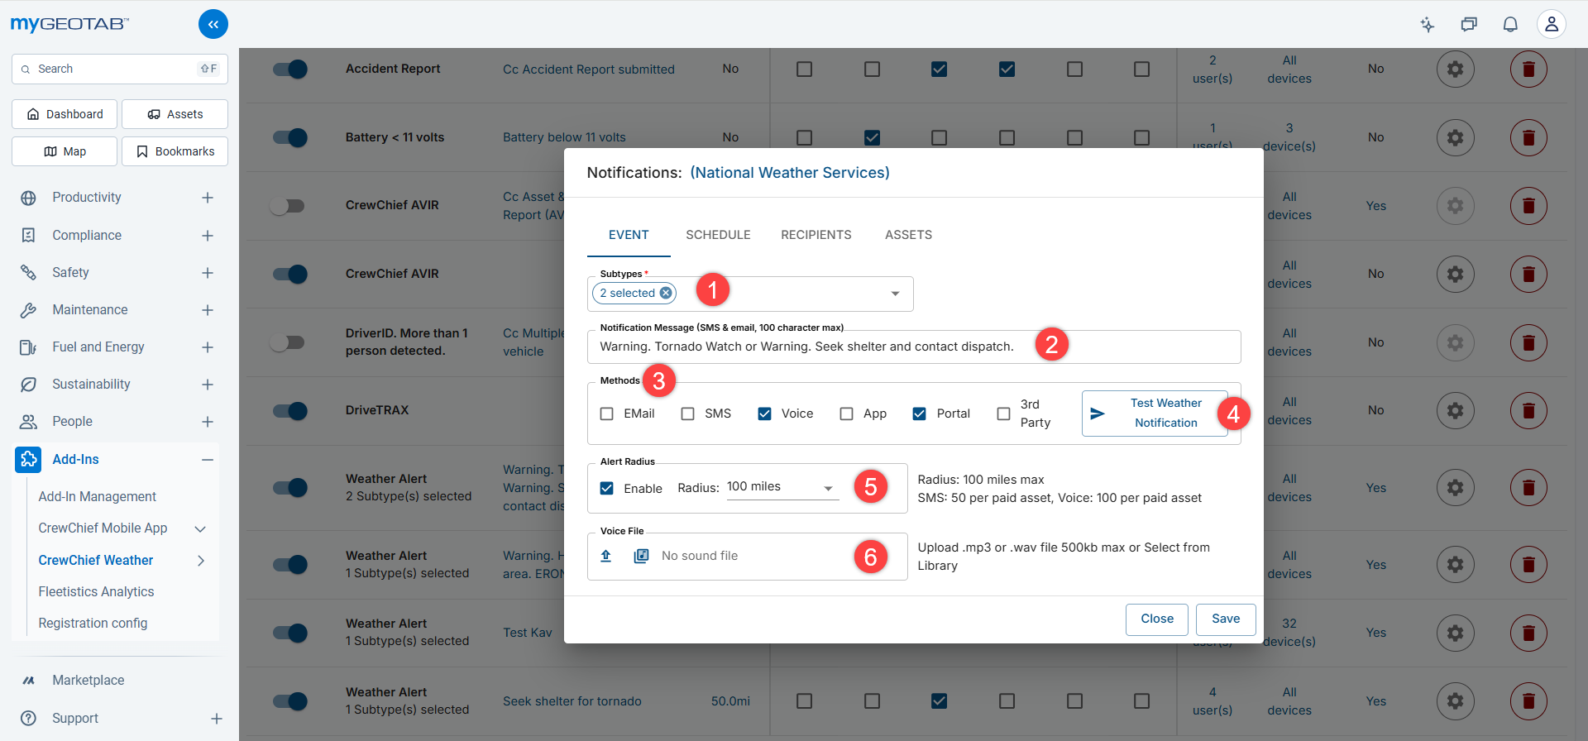Screen dimensions: 1588x741
Task: Click the Save button
Action: point(1225,619)
